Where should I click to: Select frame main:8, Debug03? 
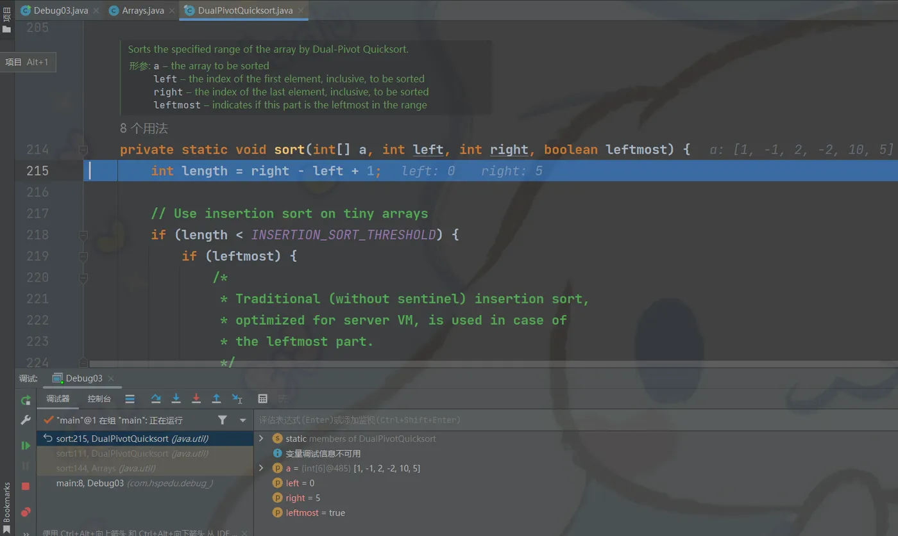coord(146,483)
